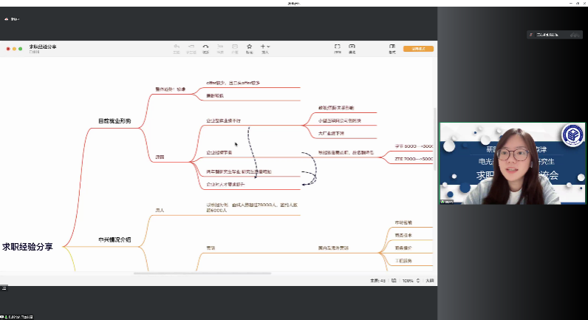Start Pitch (演说) presentation mode
The width and height of the screenshot is (588, 320).
tap(352, 47)
